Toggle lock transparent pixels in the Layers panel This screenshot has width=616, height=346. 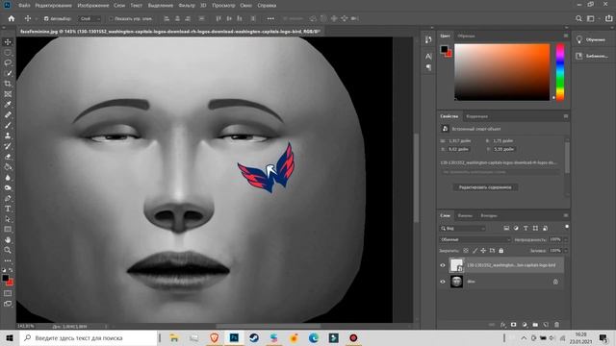coord(466,250)
